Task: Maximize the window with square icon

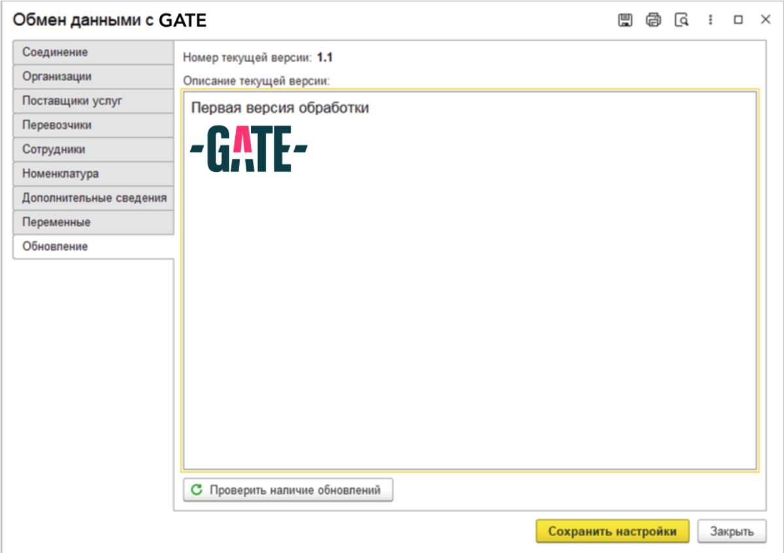Action: point(738,20)
